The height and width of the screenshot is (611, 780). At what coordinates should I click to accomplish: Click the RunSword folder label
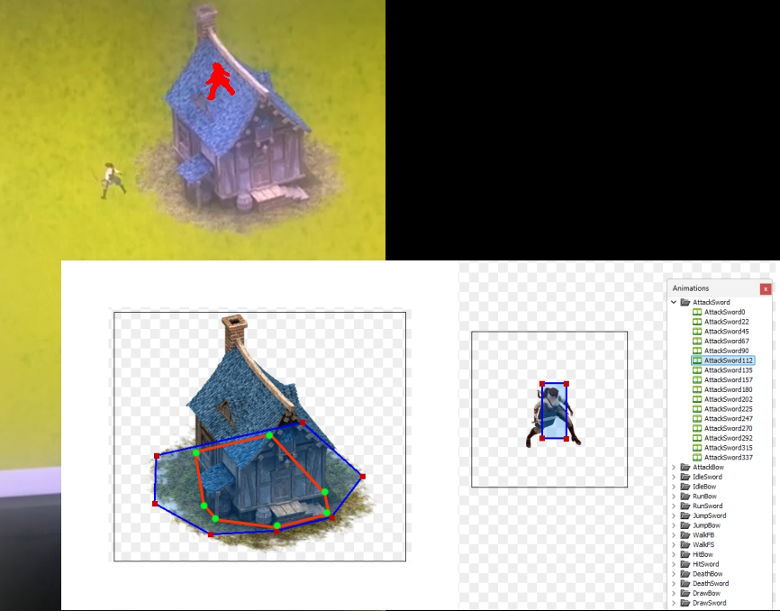[707, 506]
